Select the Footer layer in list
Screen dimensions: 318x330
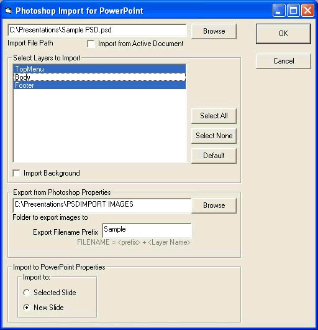point(99,85)
